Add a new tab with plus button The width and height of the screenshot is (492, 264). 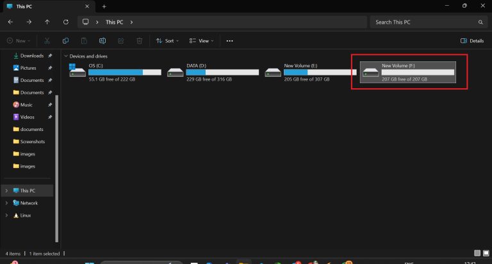pyautogui.click(x=104, y=6)
